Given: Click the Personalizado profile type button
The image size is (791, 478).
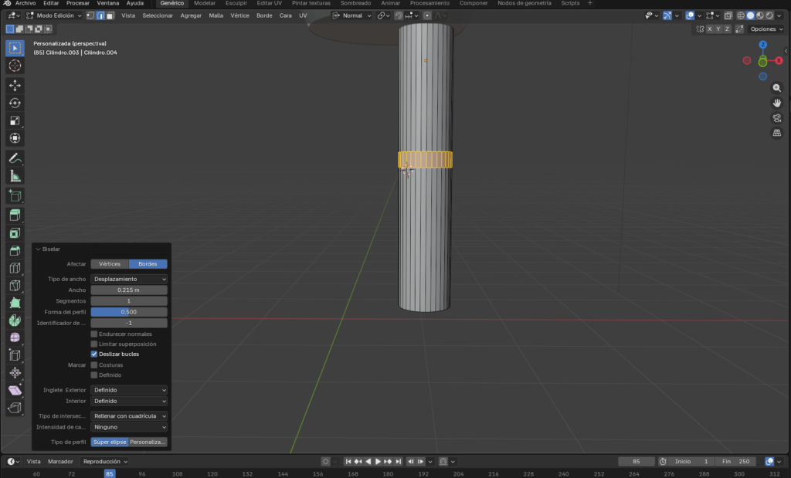Looking at the screenshot, I should click(x=148, y=442).
